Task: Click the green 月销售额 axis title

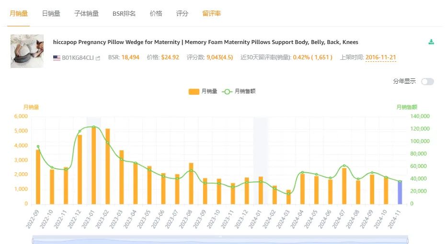Action: 407,107
